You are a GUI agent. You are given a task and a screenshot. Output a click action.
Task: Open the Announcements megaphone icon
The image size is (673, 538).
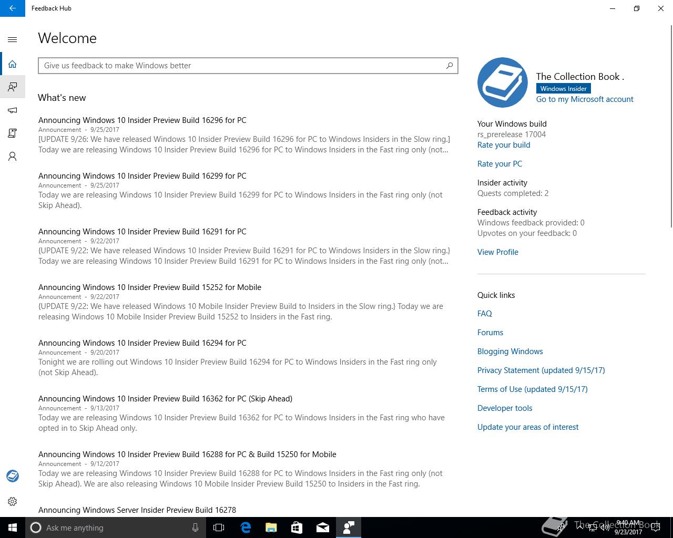click(x=13, y=110)
